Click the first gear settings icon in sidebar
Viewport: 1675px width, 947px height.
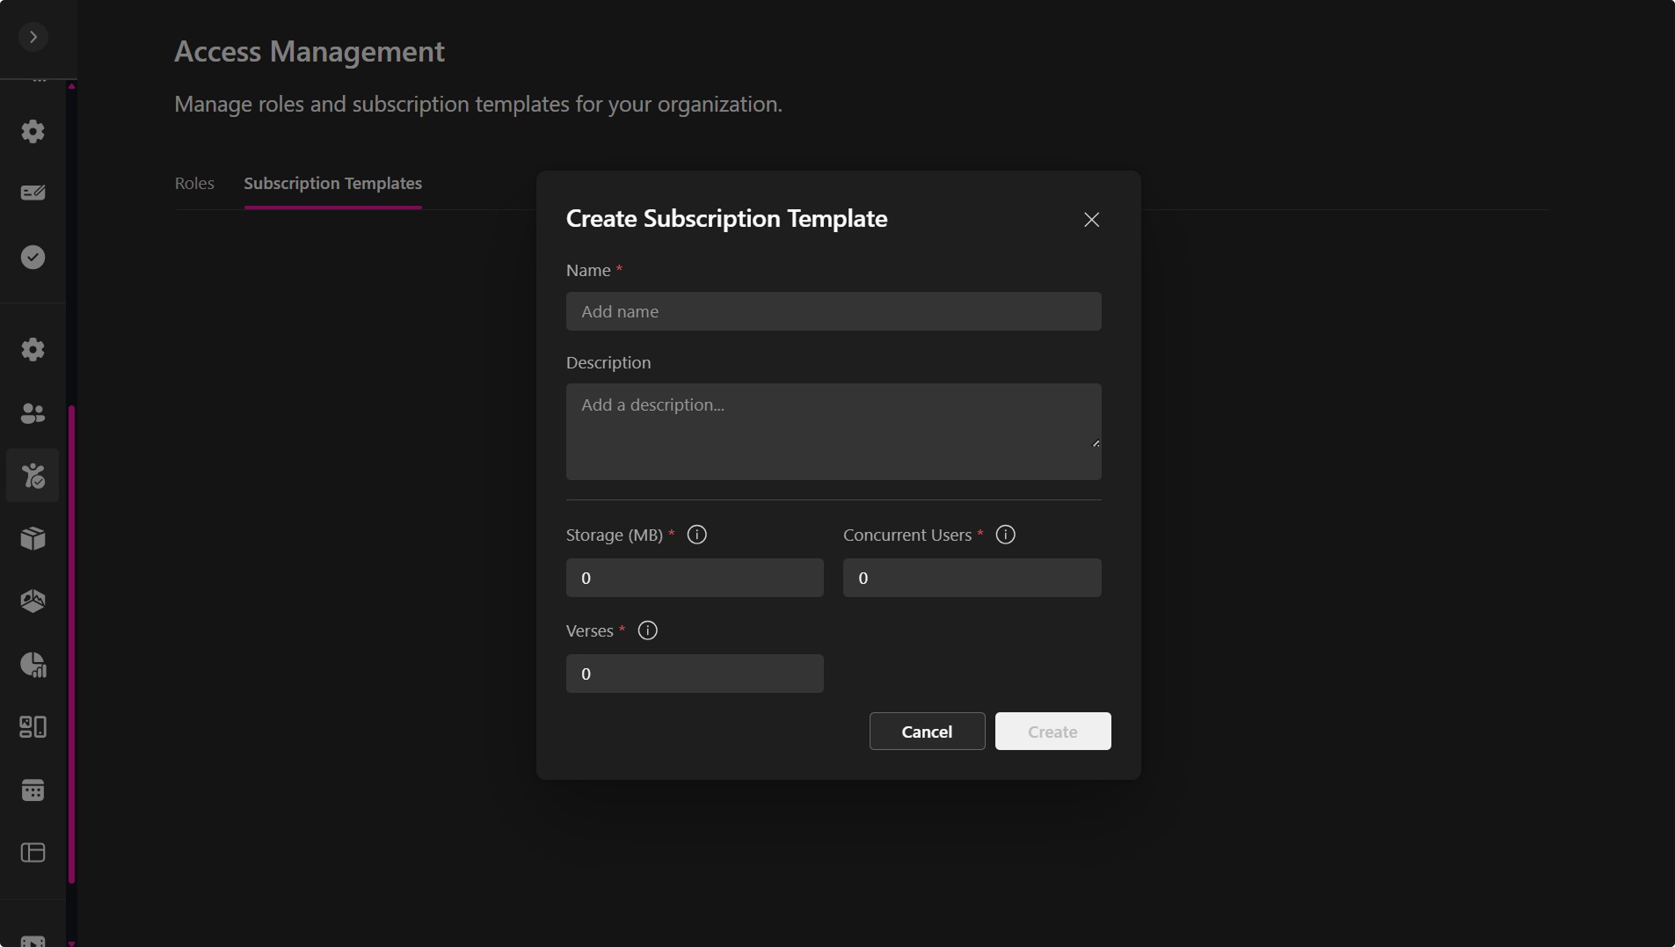click(x=33, y=132)
